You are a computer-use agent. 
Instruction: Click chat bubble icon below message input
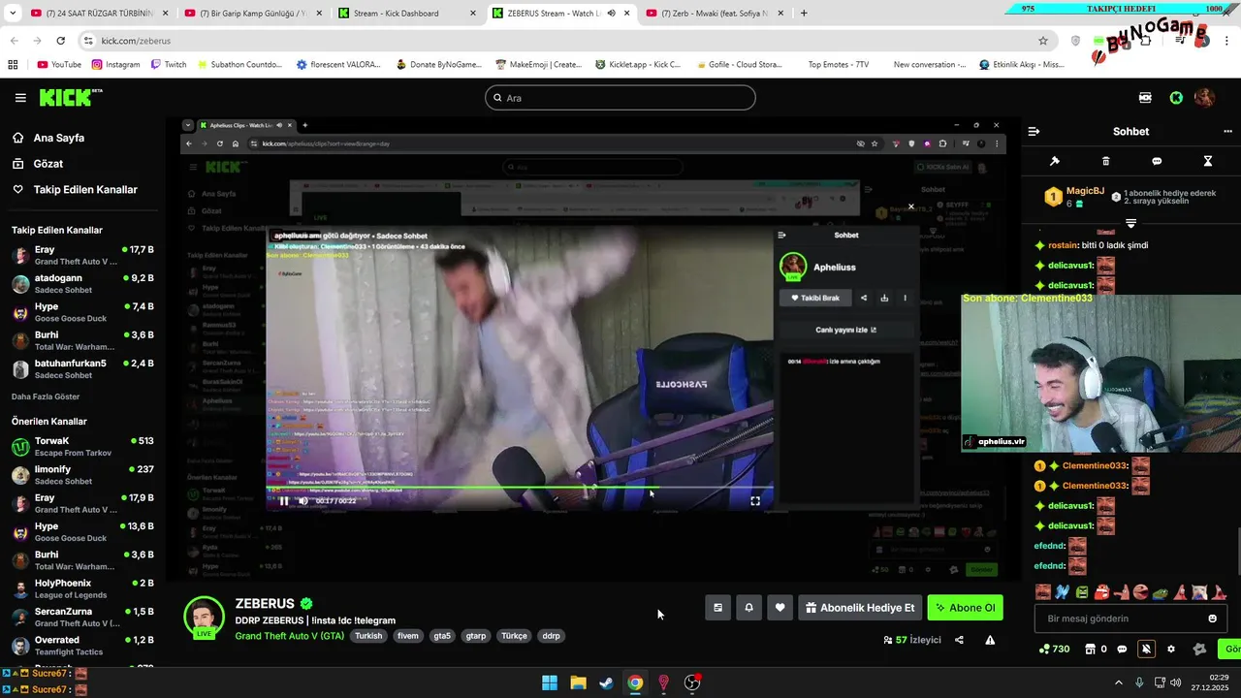tap(1122, 649)
